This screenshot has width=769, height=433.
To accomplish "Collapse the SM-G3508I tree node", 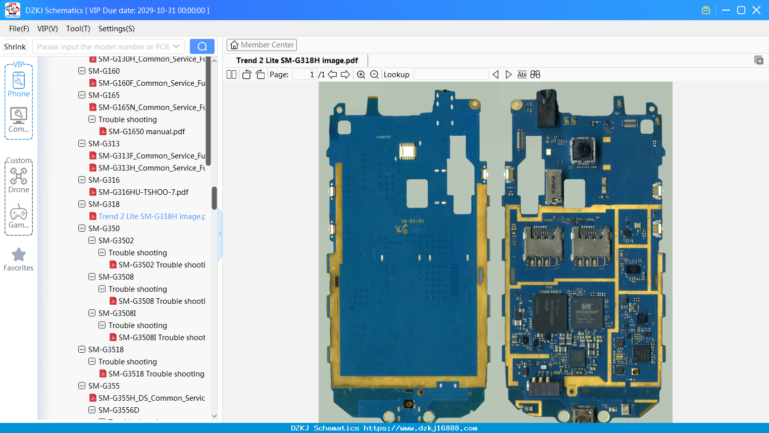I will pyautogui.click(x=92, y=313).
